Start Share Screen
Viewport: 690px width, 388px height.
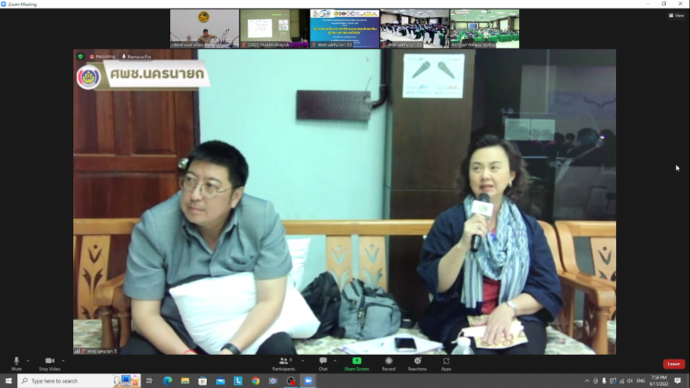coord(357,363)
